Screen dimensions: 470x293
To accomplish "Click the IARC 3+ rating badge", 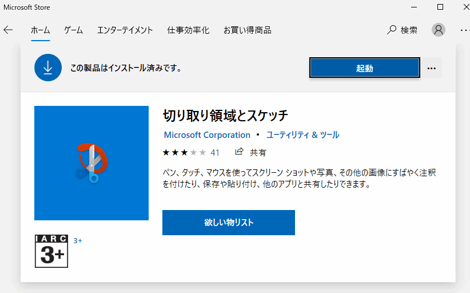I will click(x=51, y=251).
